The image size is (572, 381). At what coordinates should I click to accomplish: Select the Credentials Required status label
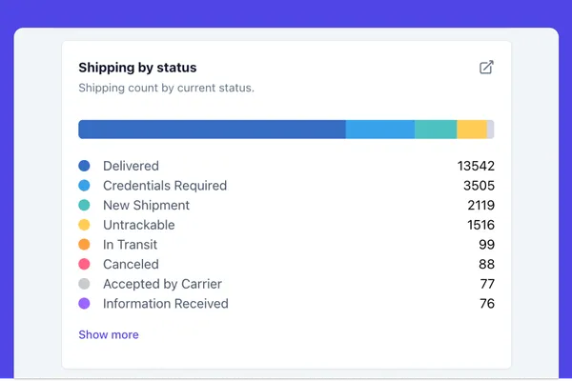(x=165, y=186)
